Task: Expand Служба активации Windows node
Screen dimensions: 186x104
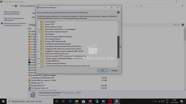Action: pos(39,64)
